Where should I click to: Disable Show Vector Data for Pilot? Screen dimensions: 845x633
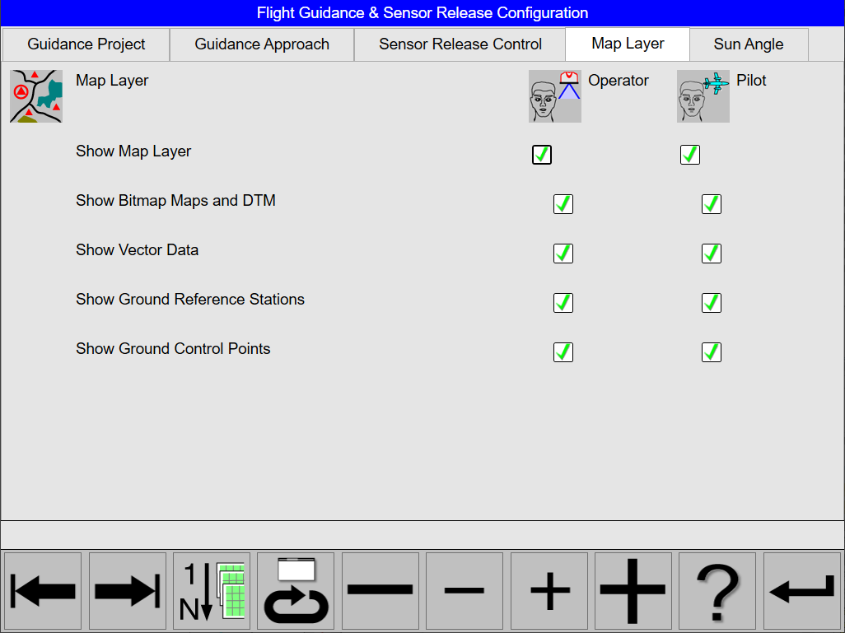pyautogui.click(x=712, y=254)
